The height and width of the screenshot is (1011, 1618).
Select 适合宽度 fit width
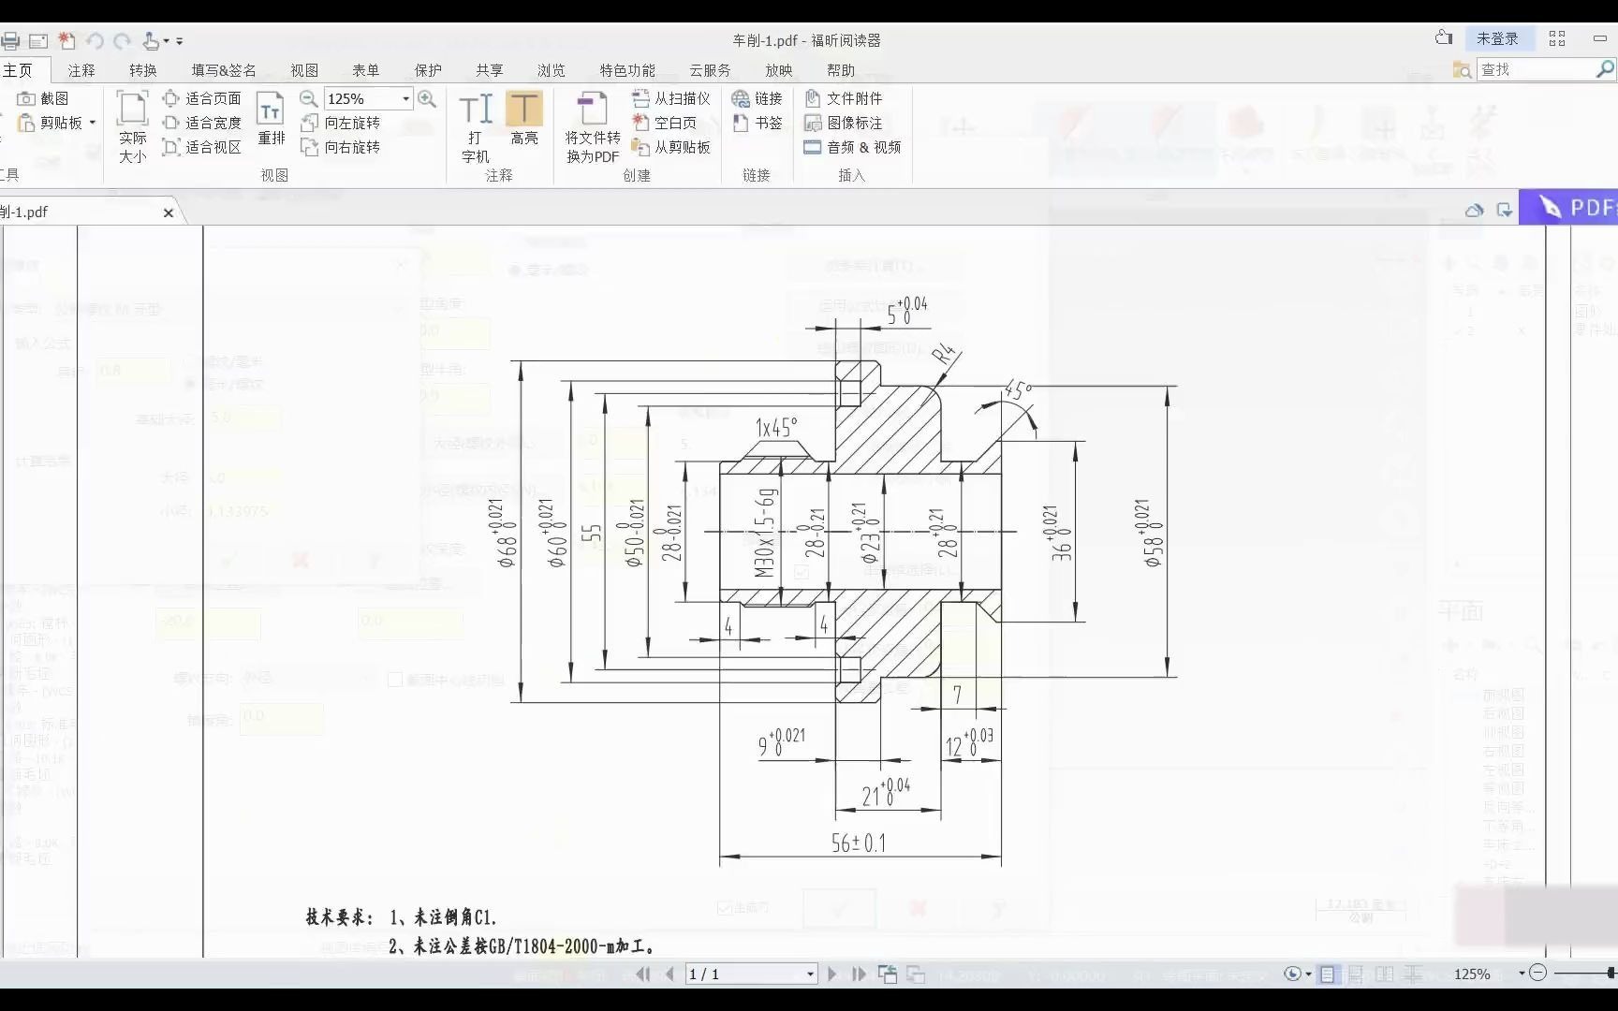pyautogui.click(x=201, y=123)
